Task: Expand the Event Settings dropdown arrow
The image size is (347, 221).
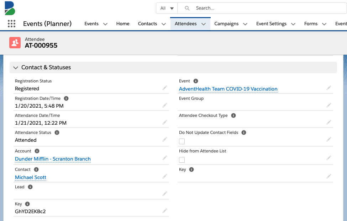Action: click(x=293, y=24)
